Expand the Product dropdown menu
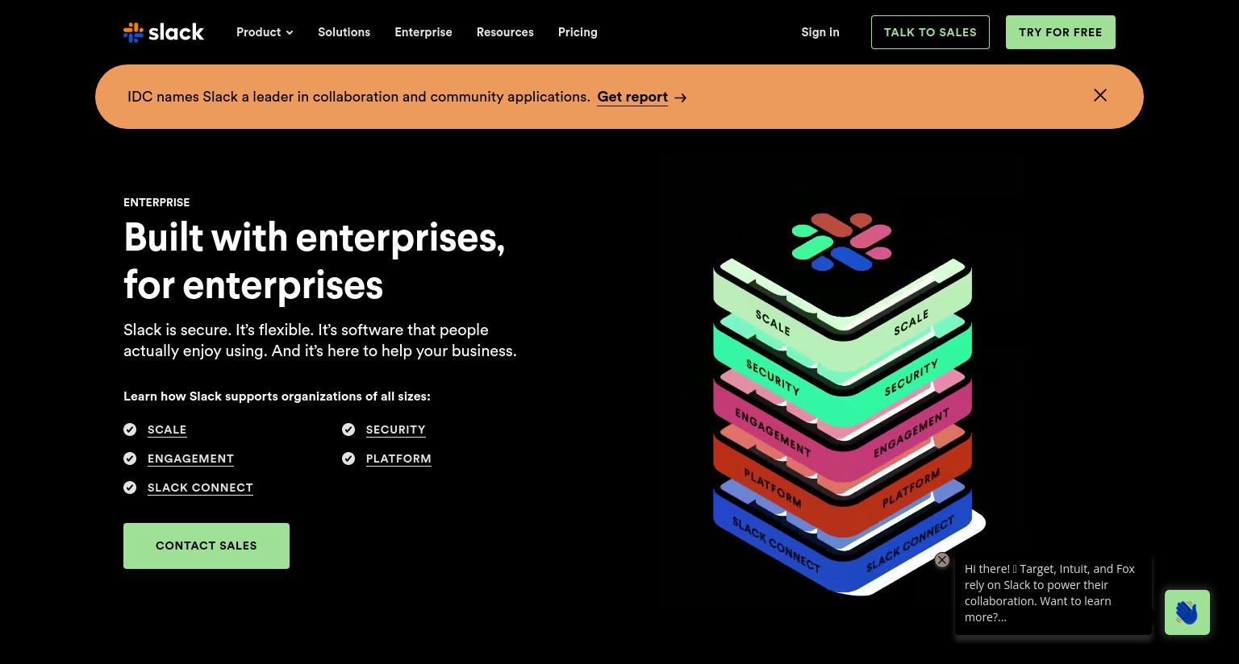The width and height of the screenshot is (1239, 664). click(265, 32)
